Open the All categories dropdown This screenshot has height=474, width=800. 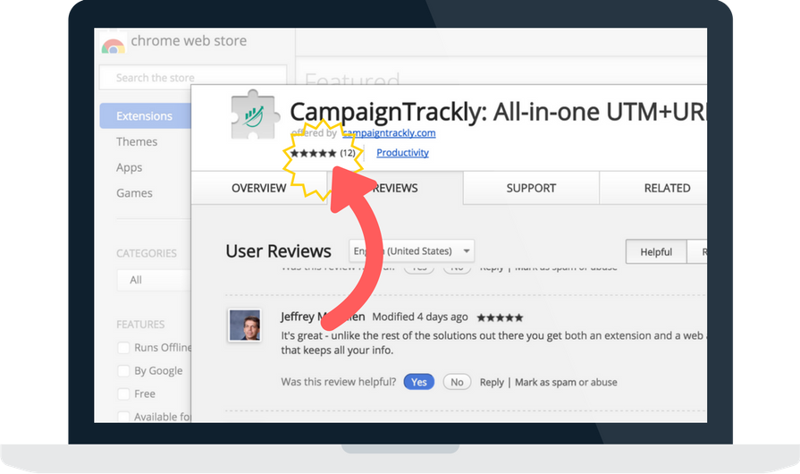[x=154, y=280]
